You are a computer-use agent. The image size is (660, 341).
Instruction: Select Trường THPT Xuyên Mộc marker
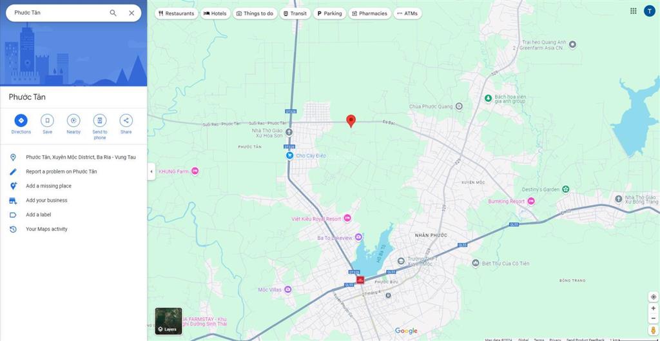tap(401, 261)
